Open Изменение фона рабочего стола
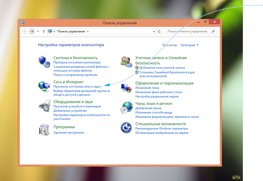The height and width of the screenshot is (181, 263). (x=159, y=92)
